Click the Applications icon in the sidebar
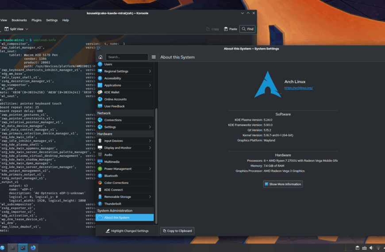This screenshot has height=252, width=385. (x=100, y=85)
